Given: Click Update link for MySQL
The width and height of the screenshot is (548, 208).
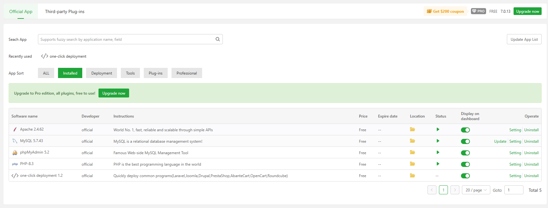Looking at the screenshot, I should (500, 141).
